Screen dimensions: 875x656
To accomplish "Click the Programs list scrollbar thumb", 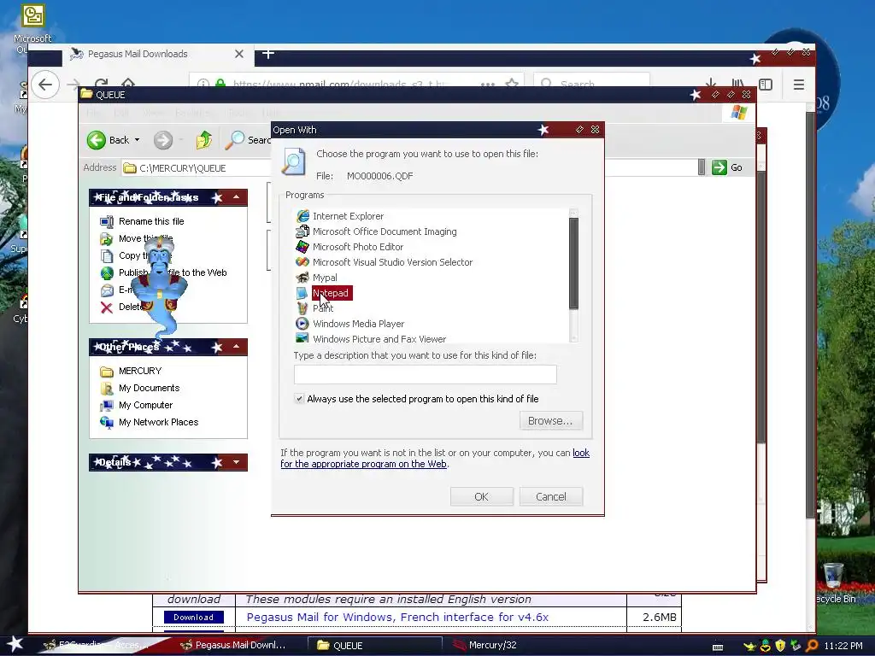I will point(573,263).
